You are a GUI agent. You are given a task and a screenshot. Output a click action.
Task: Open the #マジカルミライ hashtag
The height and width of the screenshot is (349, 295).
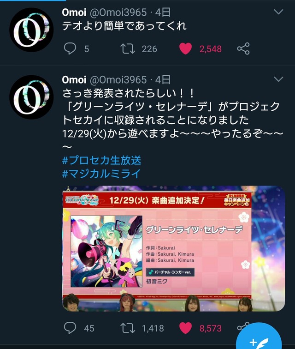(101, 174)
